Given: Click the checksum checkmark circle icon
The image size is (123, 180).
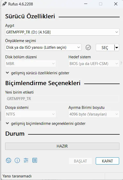Looking at the screenshot, I should pyautogui.click(x=88, y=47).
